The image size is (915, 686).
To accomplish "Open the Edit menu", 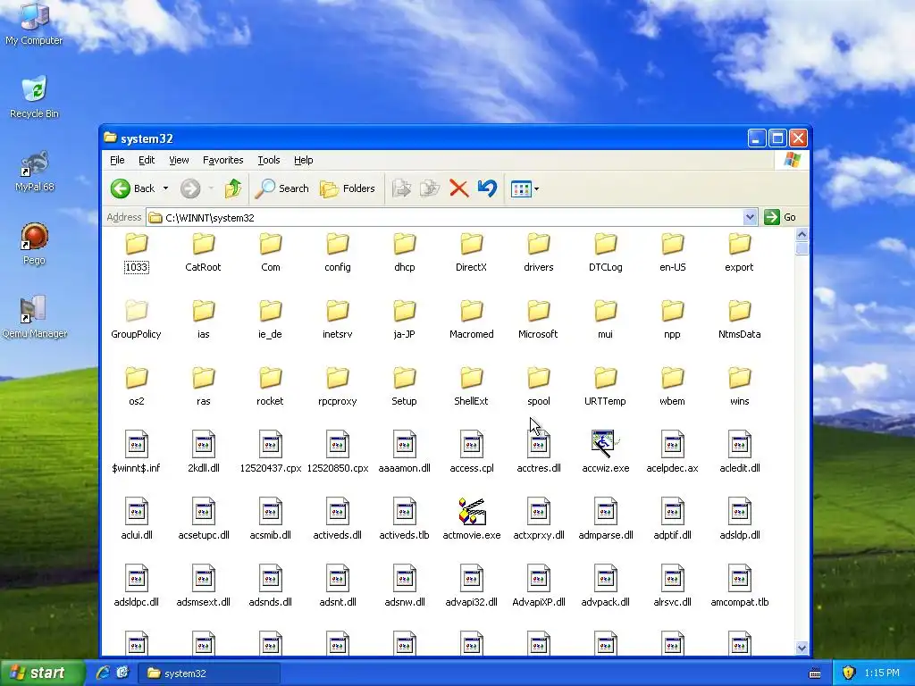I will (147, 160).
